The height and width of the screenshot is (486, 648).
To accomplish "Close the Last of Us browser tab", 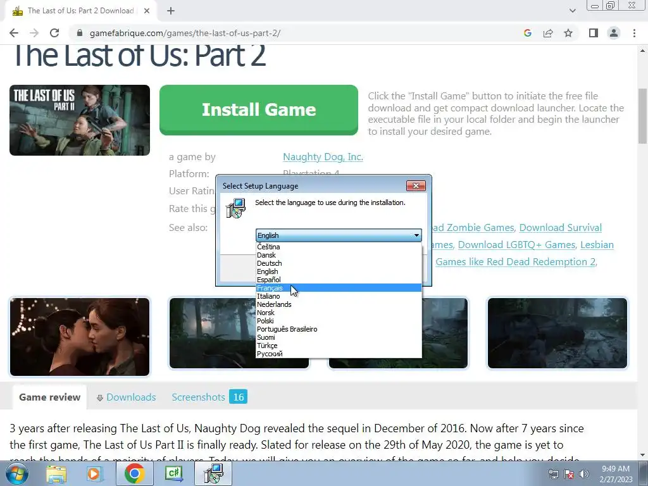I will 147,11.
